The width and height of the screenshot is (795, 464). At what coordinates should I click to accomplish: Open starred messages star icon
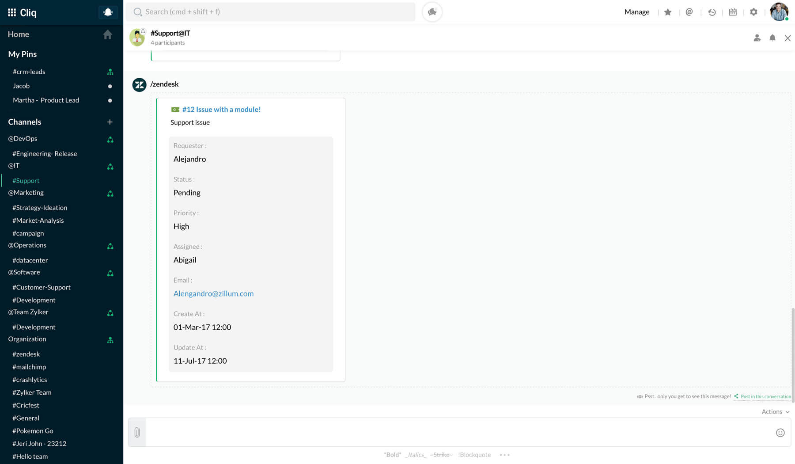pos(668,12)
